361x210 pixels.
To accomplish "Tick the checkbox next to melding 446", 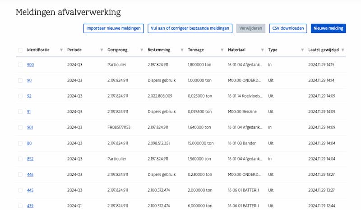I will (x=20, y=174).
